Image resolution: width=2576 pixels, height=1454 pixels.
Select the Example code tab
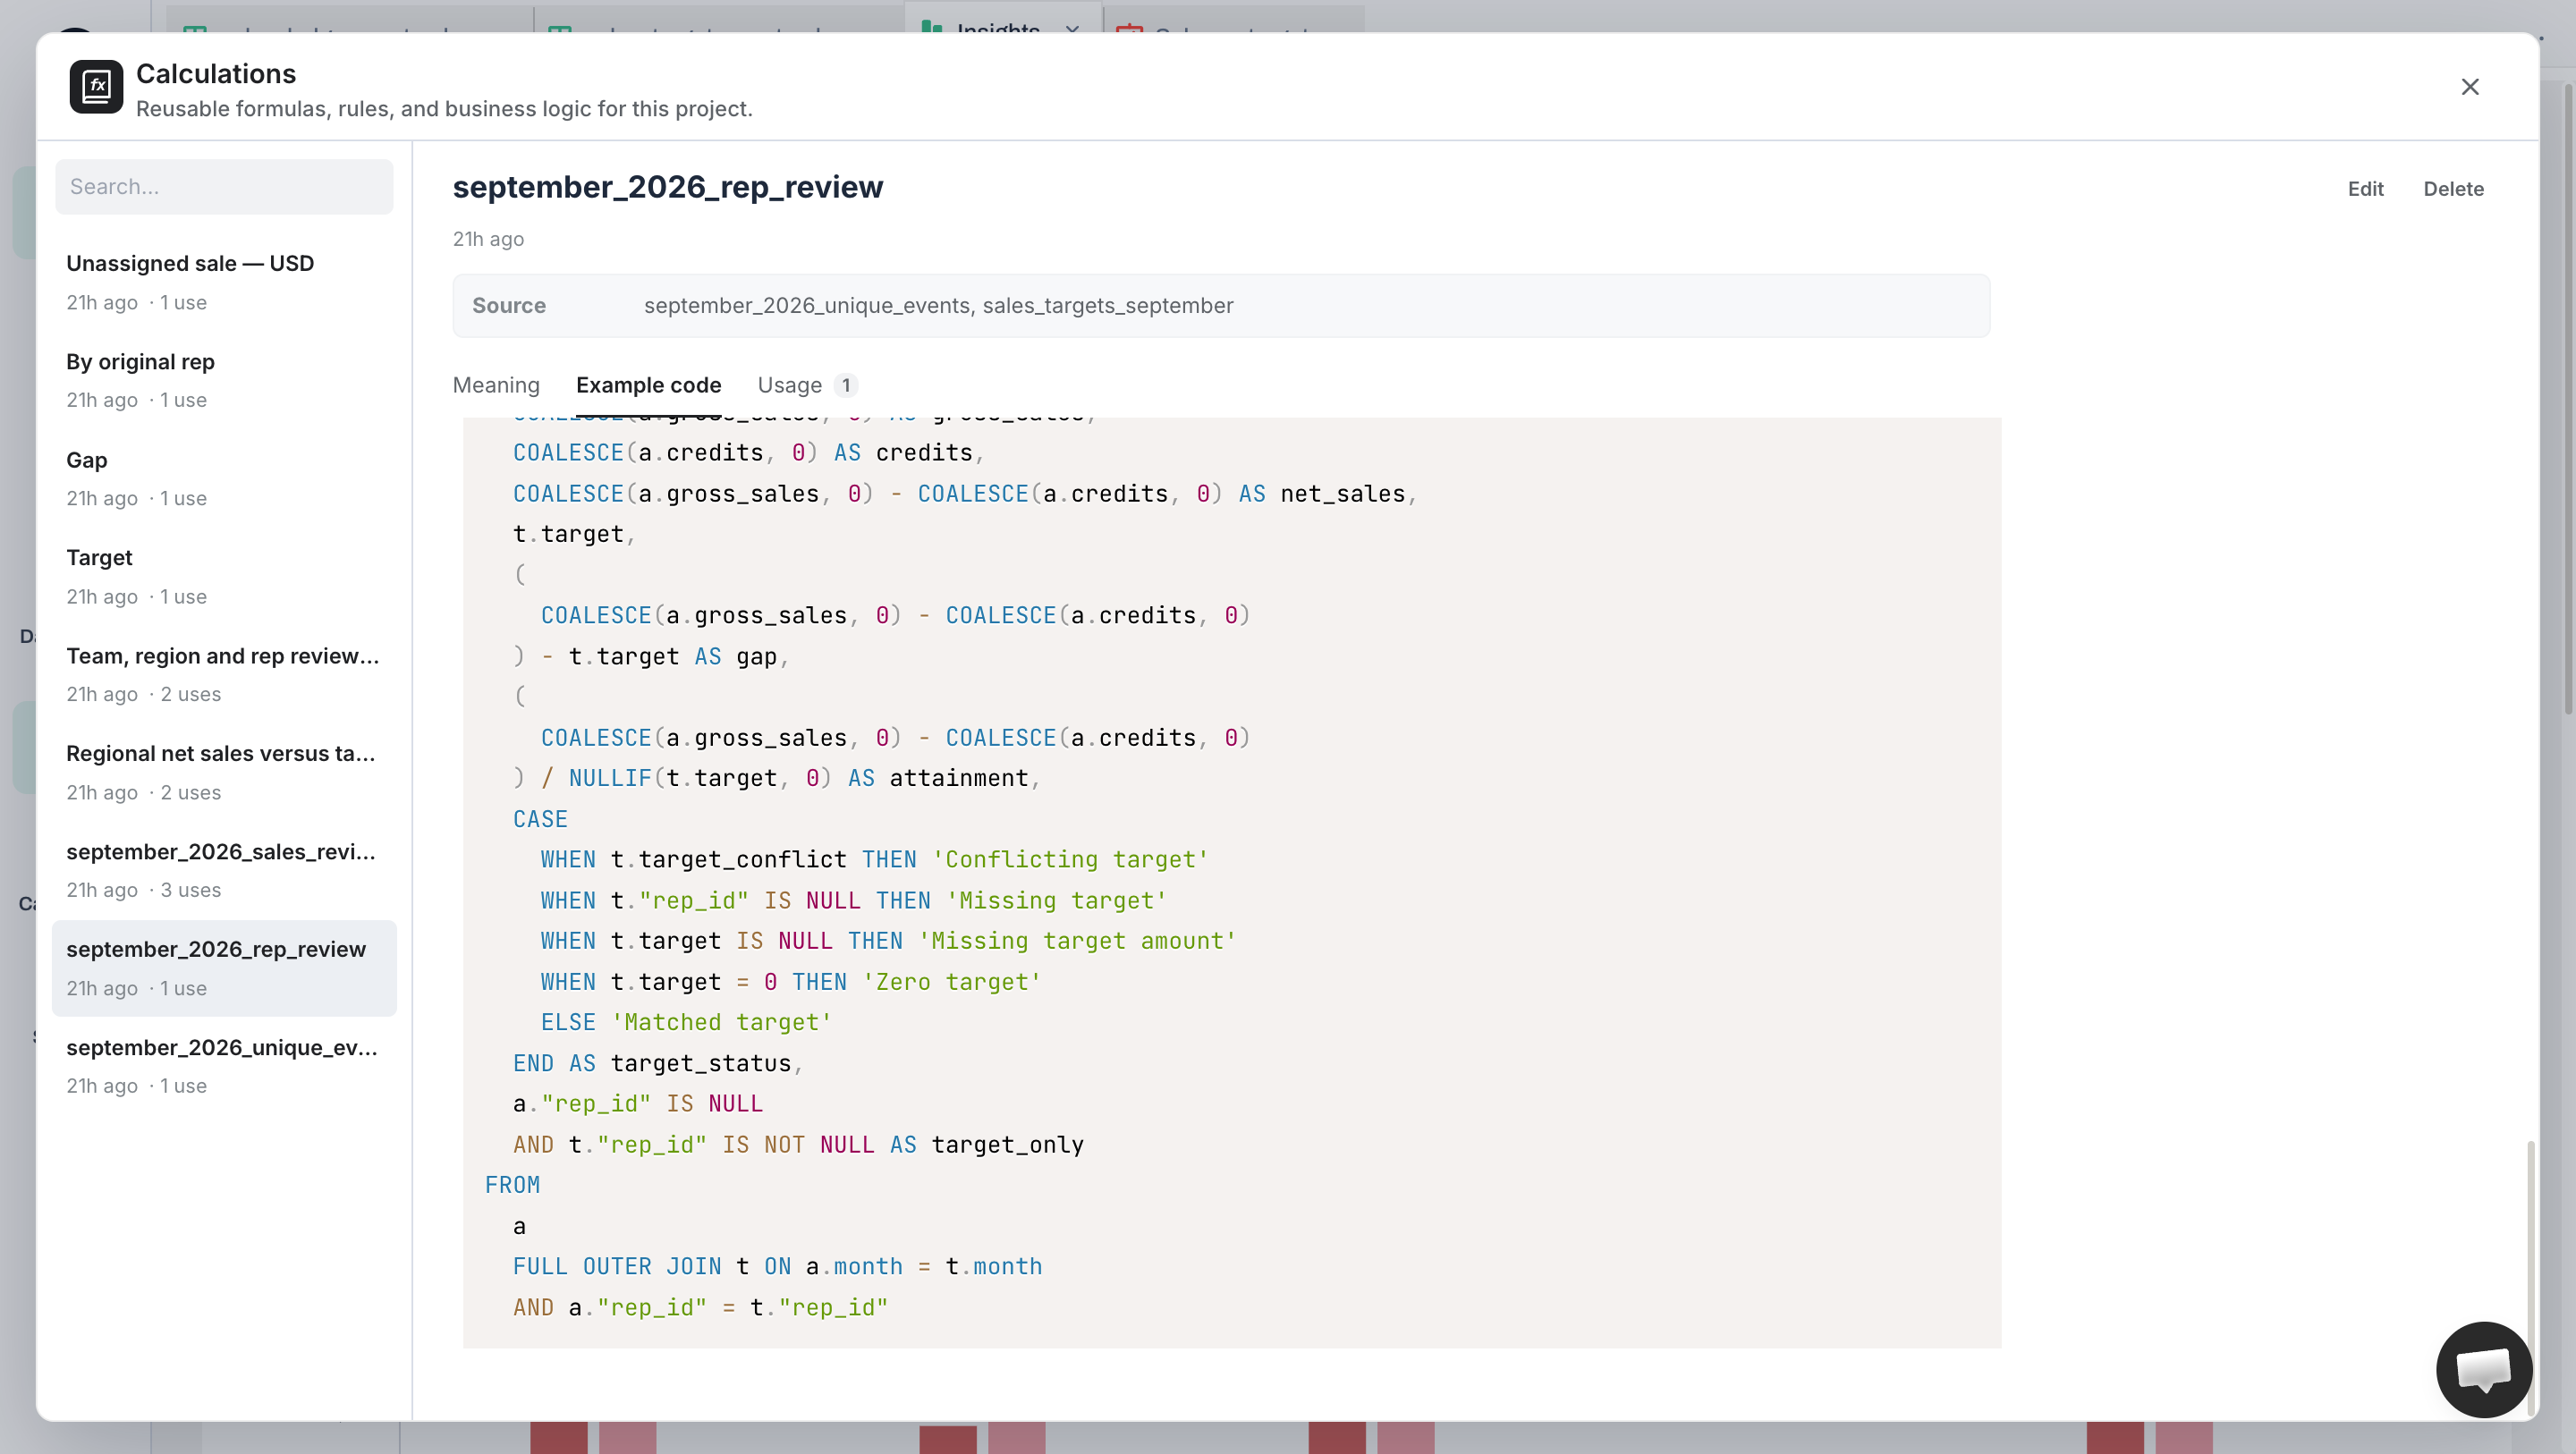(x=648, y=385)
